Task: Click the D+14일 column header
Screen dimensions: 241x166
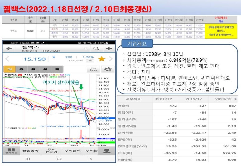Action: point(200,20)
